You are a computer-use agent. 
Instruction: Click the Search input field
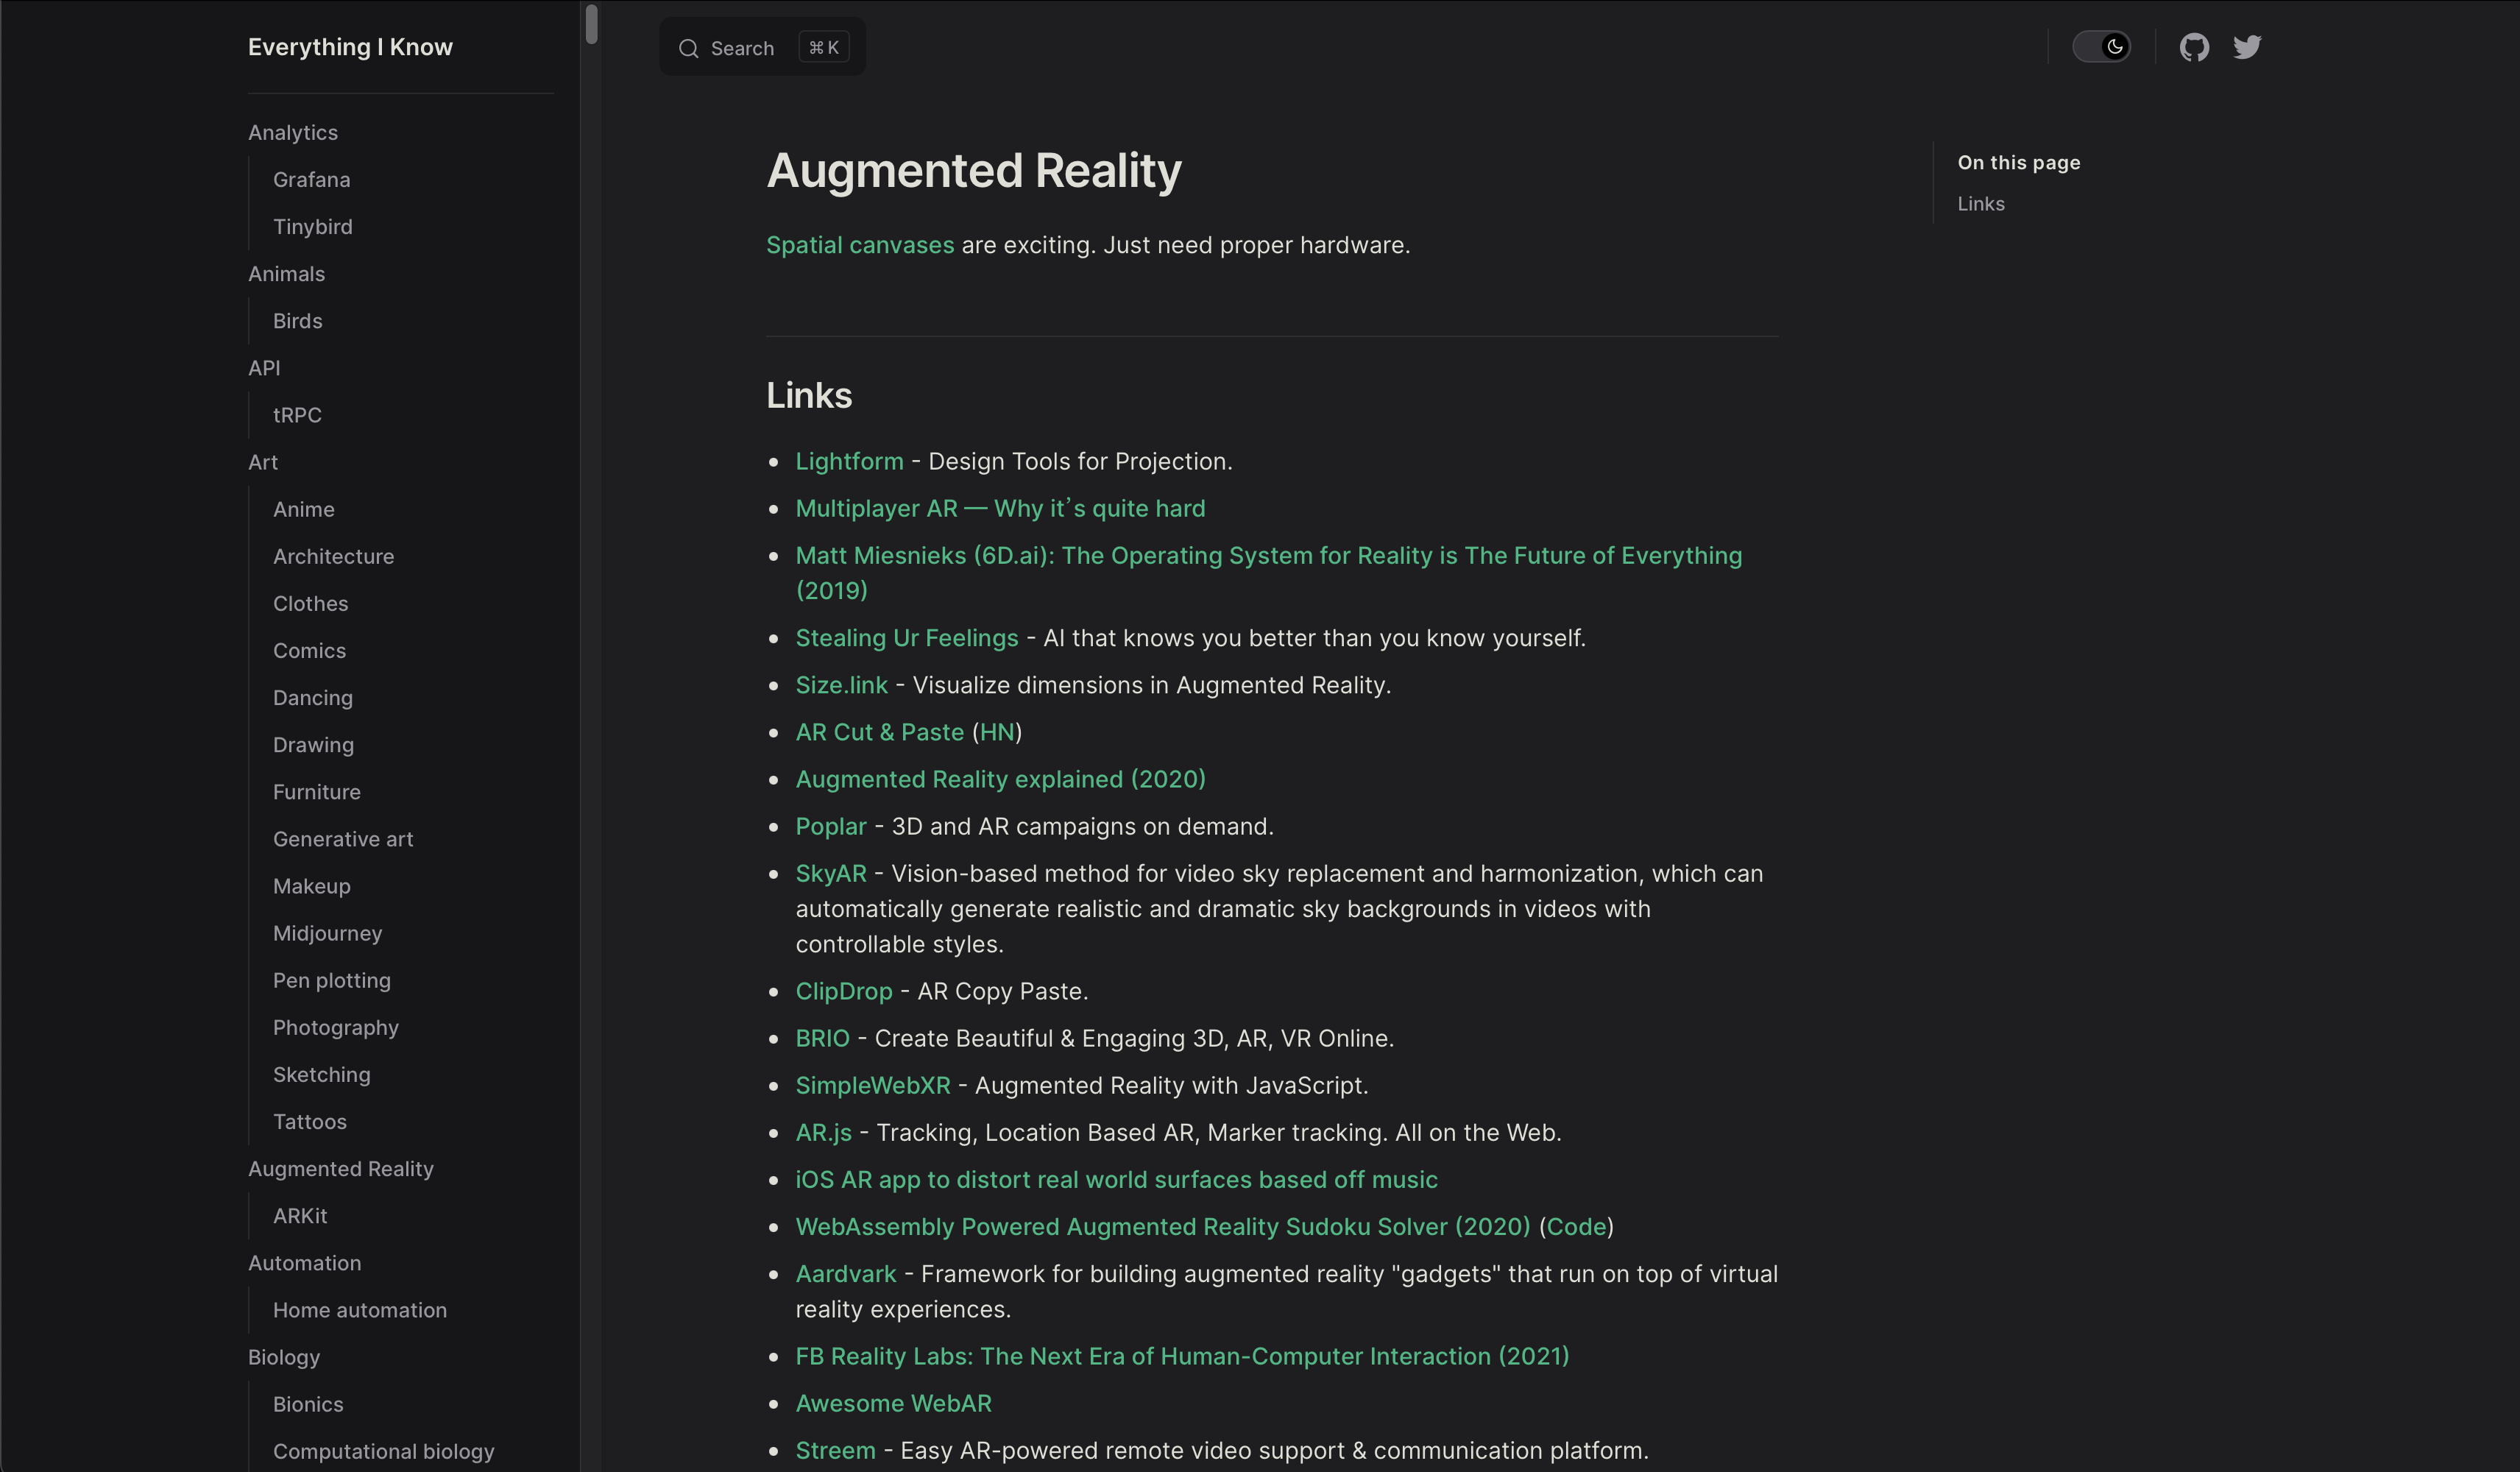(x=742, y=48)
